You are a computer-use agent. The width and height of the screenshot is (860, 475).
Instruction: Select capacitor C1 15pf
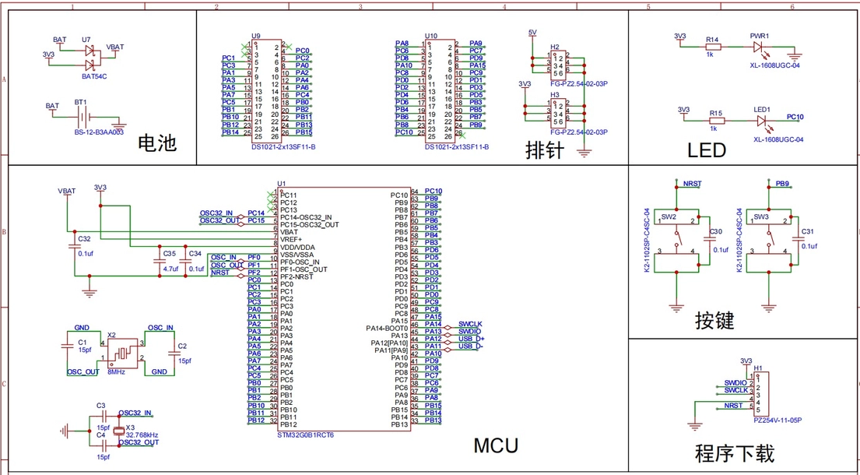coord(67,347)
